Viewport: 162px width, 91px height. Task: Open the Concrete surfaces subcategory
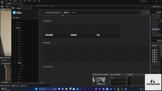(20, 44)
